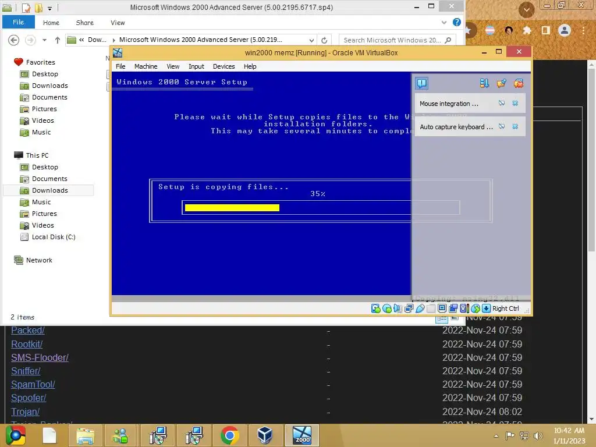Click the recording status icon
This screenshot has width=596, height=447.
(453, 308)
